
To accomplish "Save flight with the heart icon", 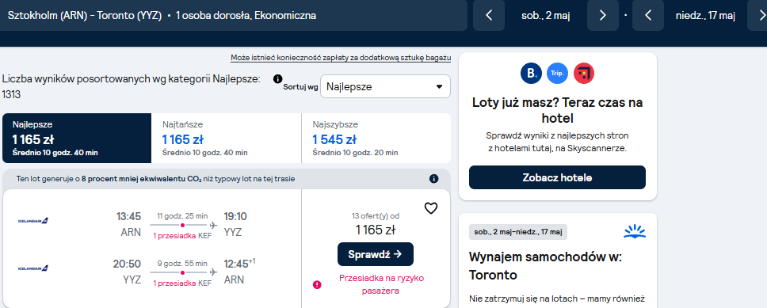I will click(x=430, y=209).
